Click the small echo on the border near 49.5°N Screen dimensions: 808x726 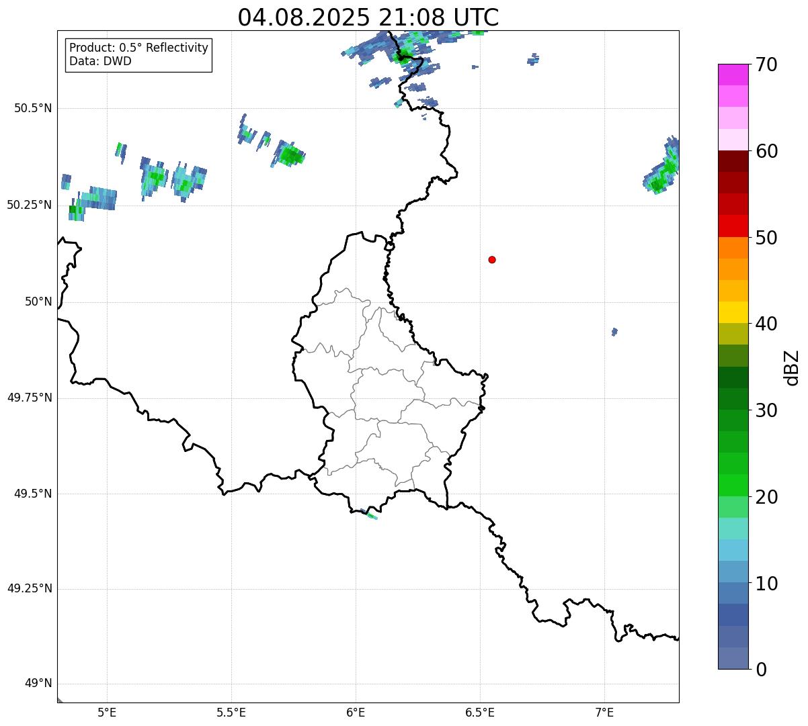tap(369, 515)
